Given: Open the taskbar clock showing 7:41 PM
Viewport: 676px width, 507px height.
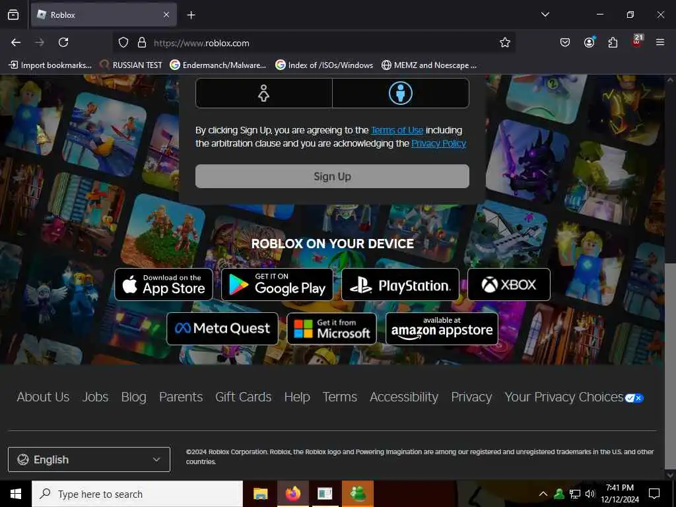Looking at the screenshot, I should click(620, 494).
